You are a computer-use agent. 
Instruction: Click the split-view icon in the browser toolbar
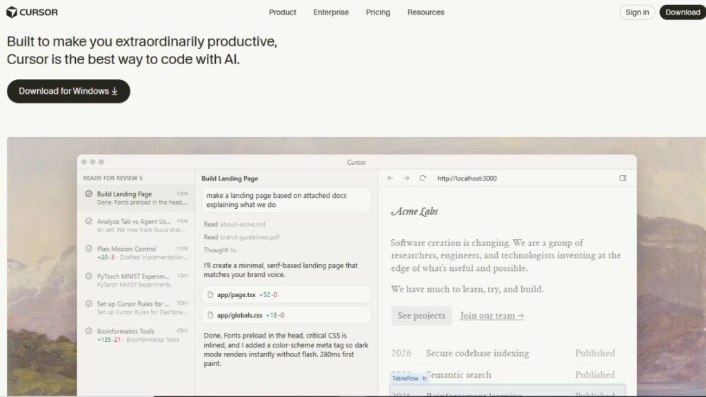(x=622, y=178)
